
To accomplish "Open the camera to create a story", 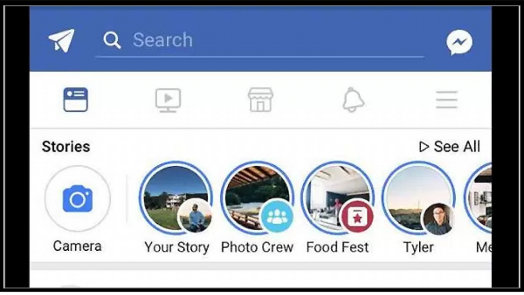I will click(x=77, y=199).
